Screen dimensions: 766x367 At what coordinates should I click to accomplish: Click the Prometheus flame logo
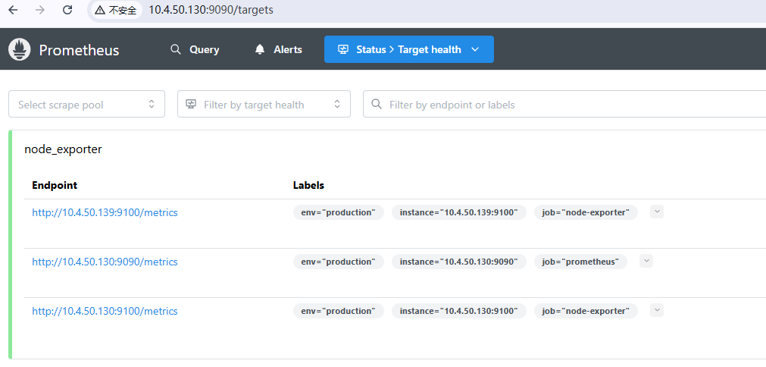[20, 49]
